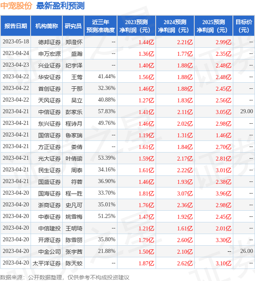Click researcher 陈天蛟

(x=74, y=264)
